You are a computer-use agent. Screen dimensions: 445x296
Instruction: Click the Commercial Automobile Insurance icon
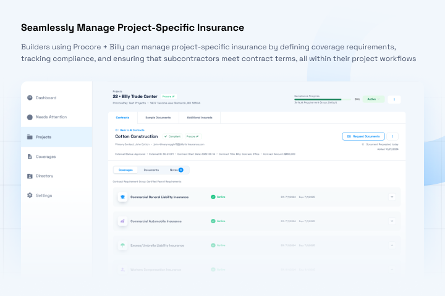pyautogui.click(x=122, y=221)
